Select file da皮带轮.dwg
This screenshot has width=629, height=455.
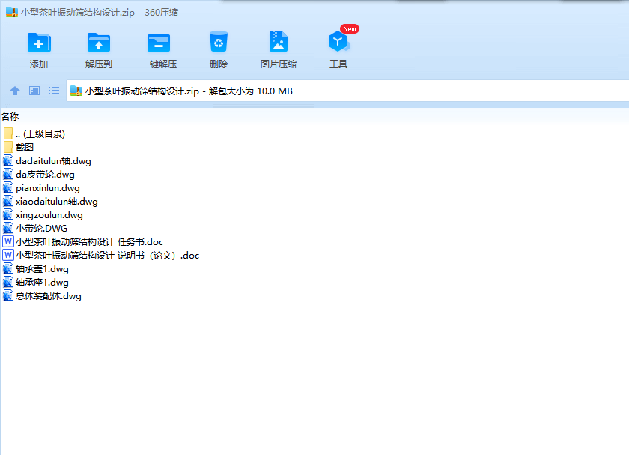click(x=39, y=175)
